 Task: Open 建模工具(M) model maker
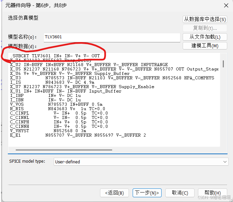(205, 46)
